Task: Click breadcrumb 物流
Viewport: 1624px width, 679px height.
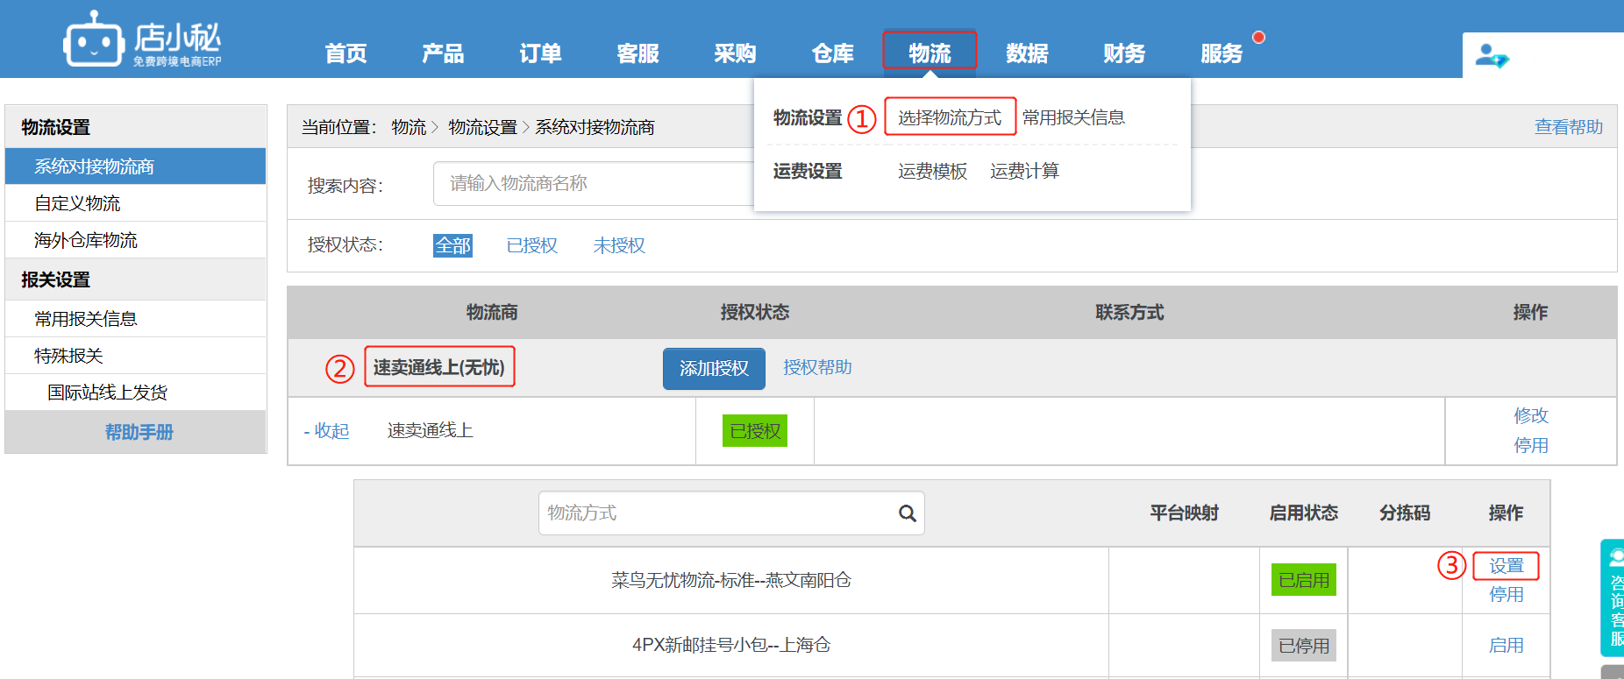Action: click(409, 127)
